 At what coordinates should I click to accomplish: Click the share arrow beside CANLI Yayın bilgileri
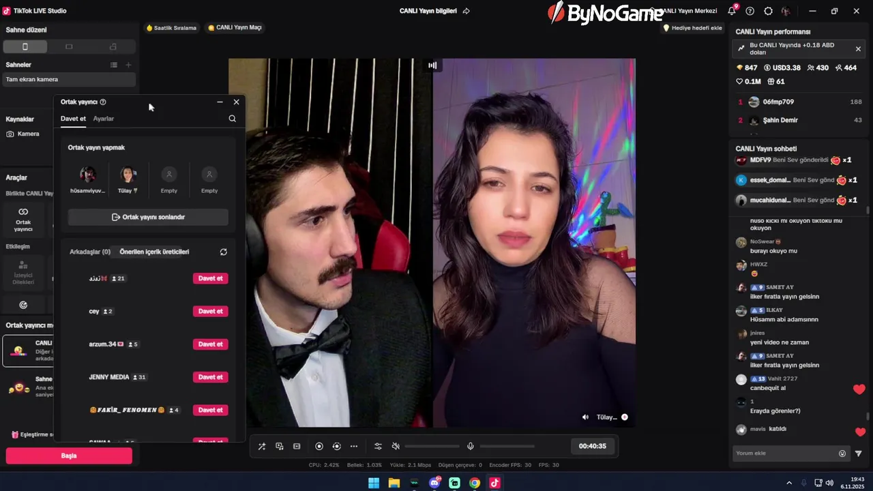point(467,11)
